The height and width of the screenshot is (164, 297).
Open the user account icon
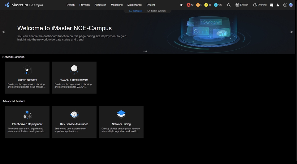(278, 5)
